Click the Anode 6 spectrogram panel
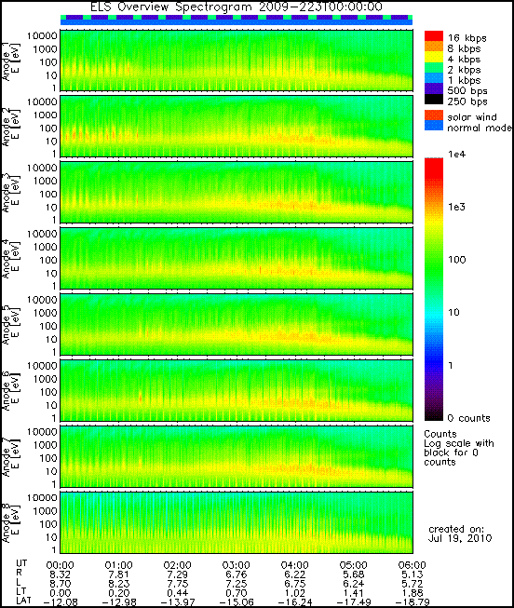 tap(237, 390)
